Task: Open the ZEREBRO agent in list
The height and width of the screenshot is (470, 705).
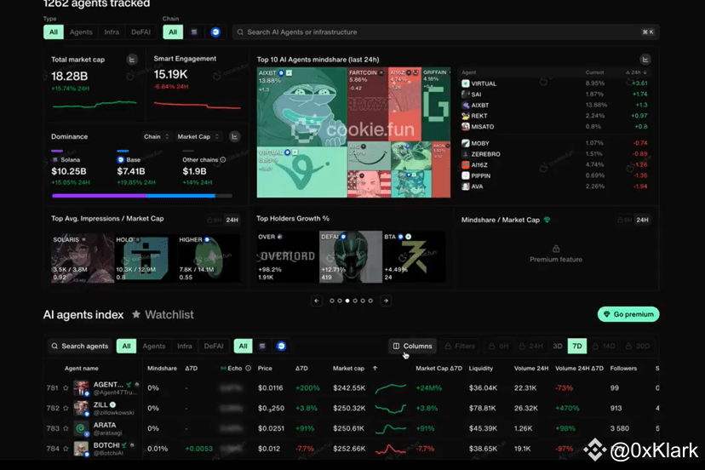Action: click(x=485, y=154)
